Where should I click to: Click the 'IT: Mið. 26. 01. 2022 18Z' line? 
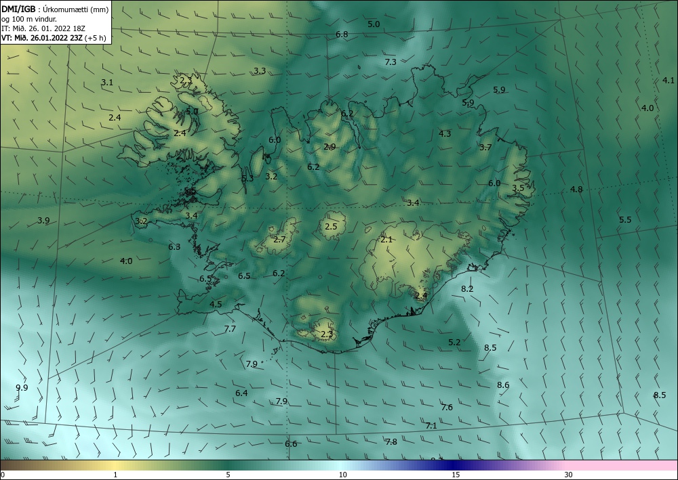tap(43, 28)
